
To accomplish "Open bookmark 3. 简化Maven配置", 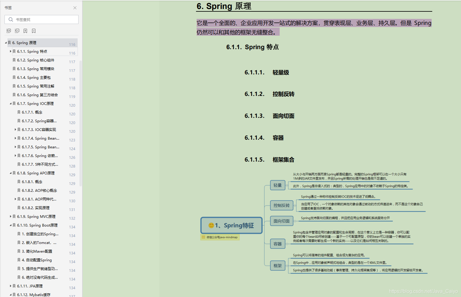I will tap(37, 251).
